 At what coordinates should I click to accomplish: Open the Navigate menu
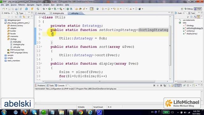click(x=31, y=5)
